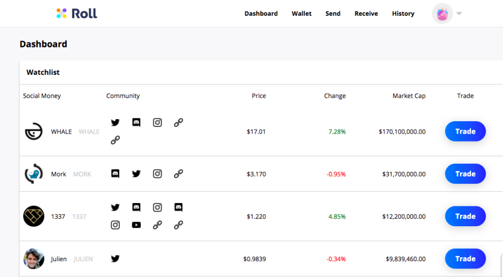Open 1337's Twitter icon
This screenshot has width=503, height=277.
pyautogui.click(x=115, y=207)
